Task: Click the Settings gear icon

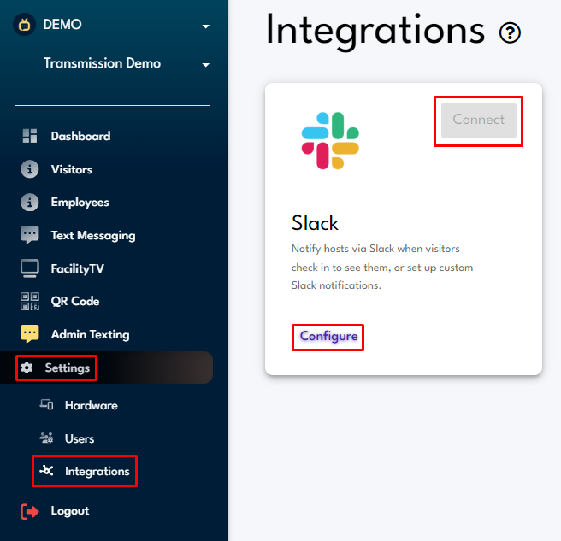Action: point(27,368)
